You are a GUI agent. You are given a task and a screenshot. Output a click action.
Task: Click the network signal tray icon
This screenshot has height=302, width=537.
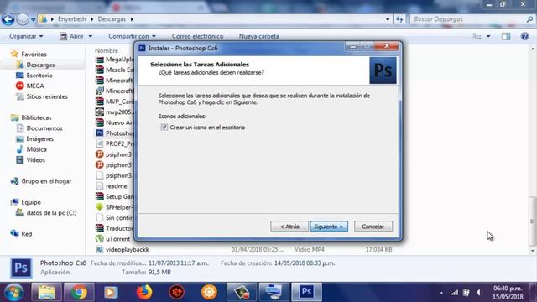(x=454, y=293)
